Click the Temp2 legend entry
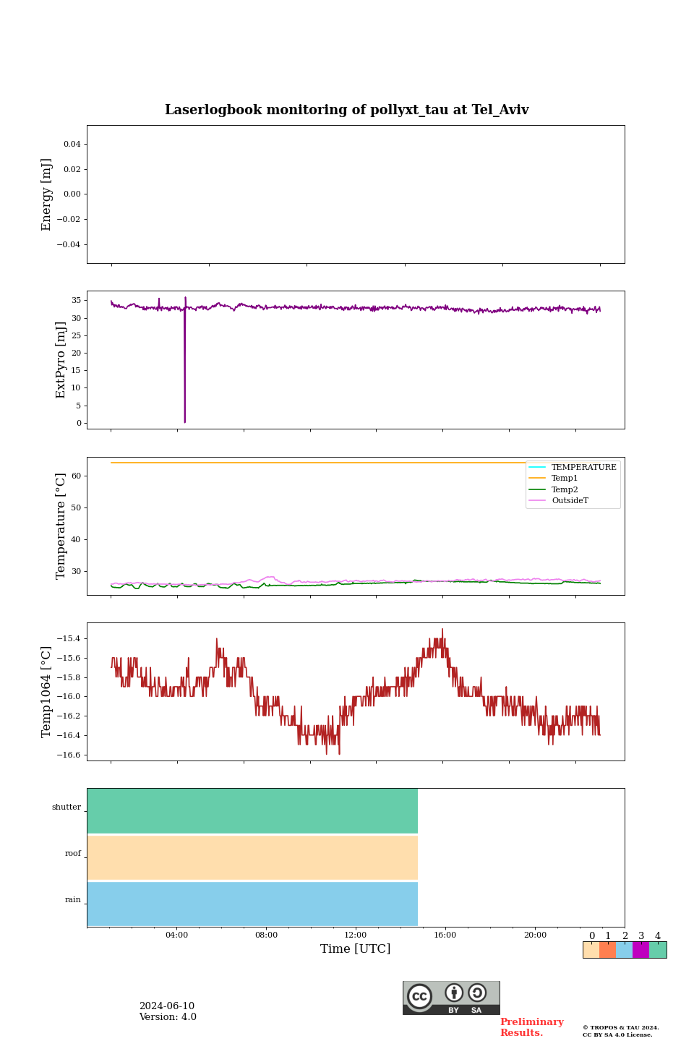Screen dimensions: 694x1041 click(x=554, y=489)
